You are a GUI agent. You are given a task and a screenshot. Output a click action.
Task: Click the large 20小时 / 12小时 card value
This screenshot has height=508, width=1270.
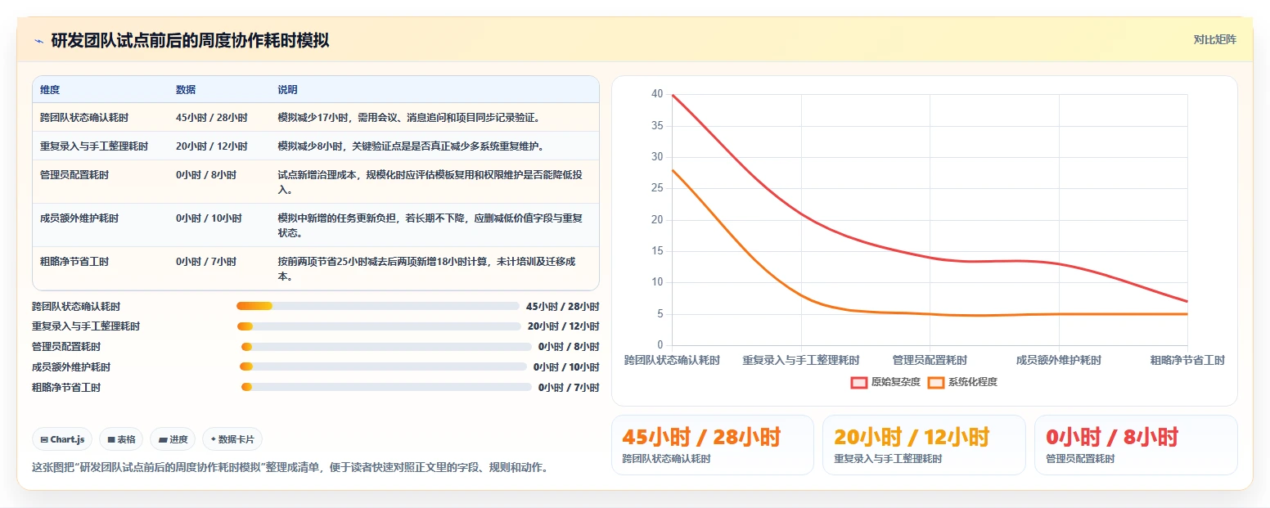pos(912,437)
